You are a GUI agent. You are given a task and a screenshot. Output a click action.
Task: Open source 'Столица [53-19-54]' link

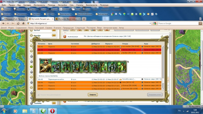pos(129,85)
